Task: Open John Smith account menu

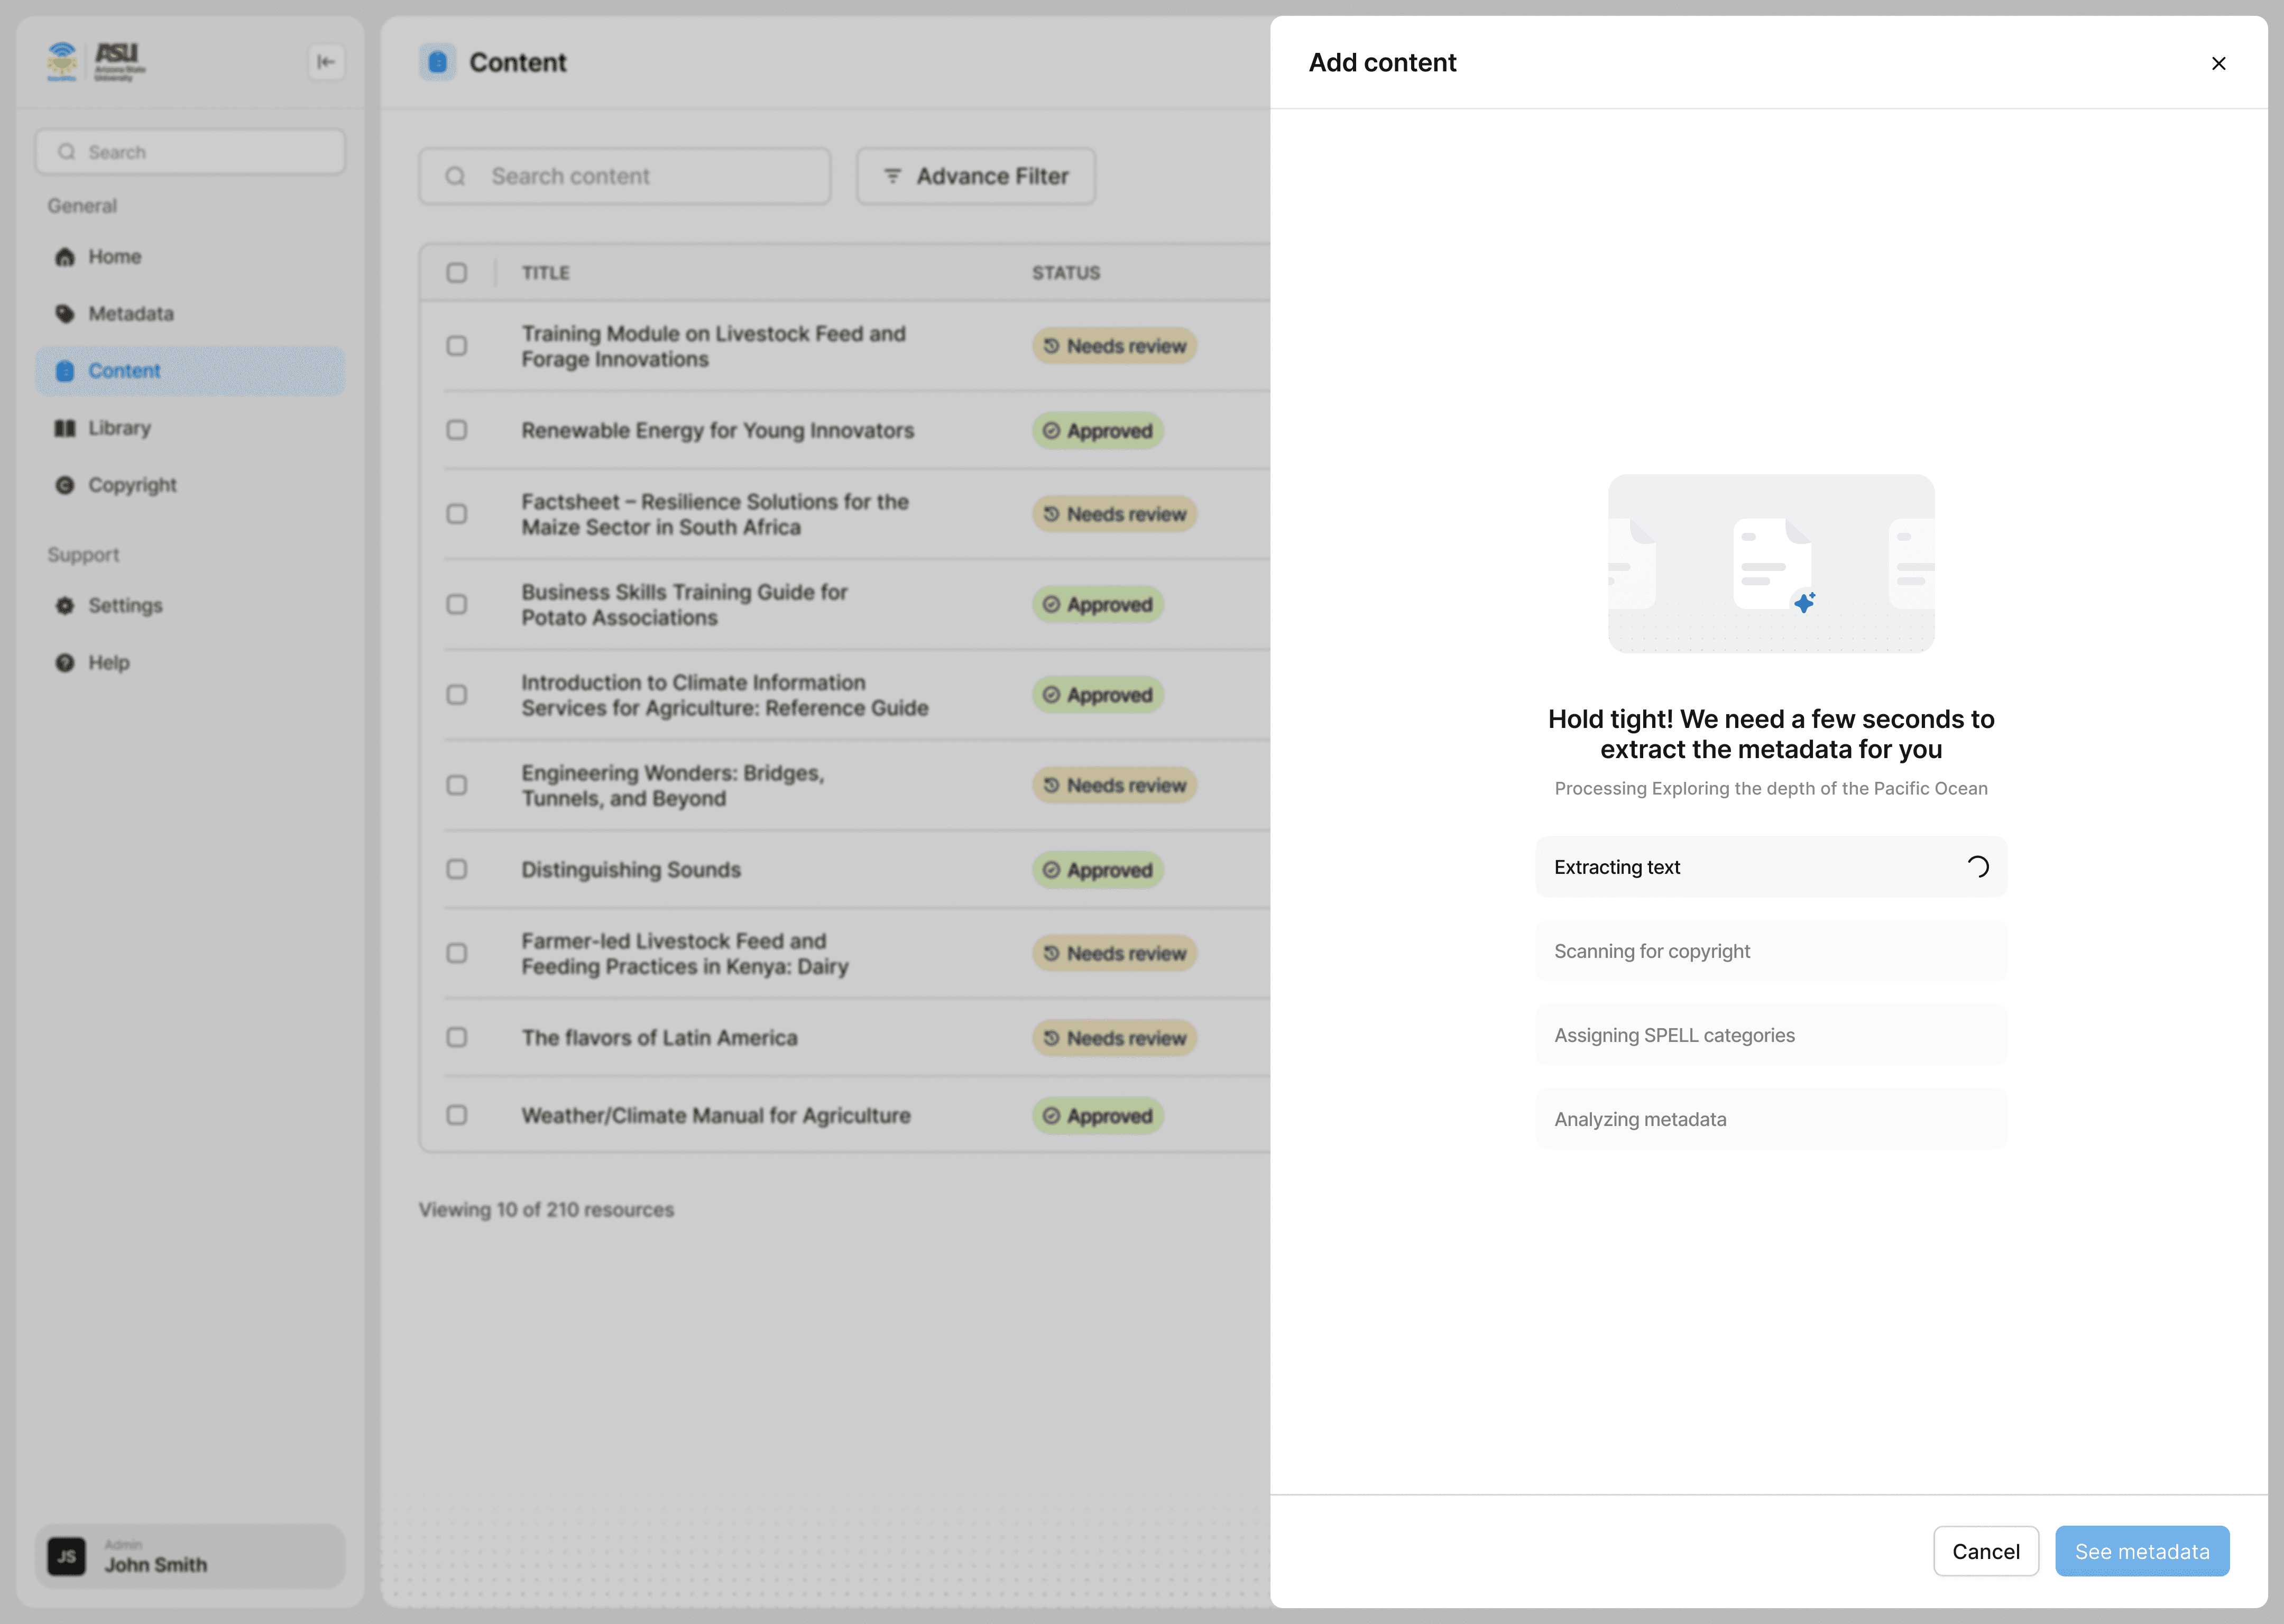Action: pos(190,1556)
